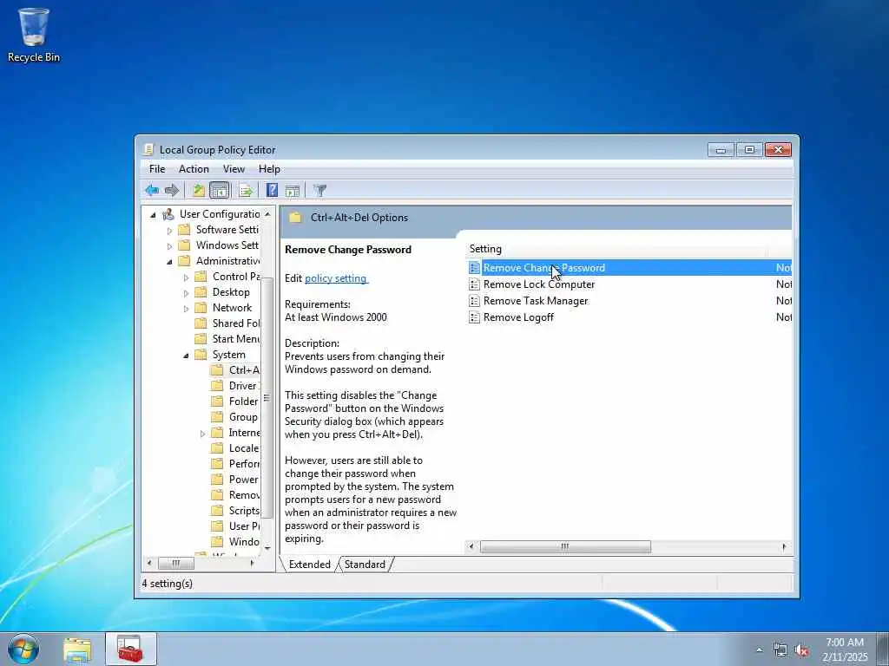Screen dimensions: 889x666
Task: Select the Remove Task Manager setting
Action: (535, 301)
